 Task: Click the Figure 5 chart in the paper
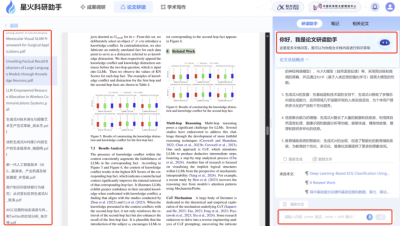coord(126,110)
